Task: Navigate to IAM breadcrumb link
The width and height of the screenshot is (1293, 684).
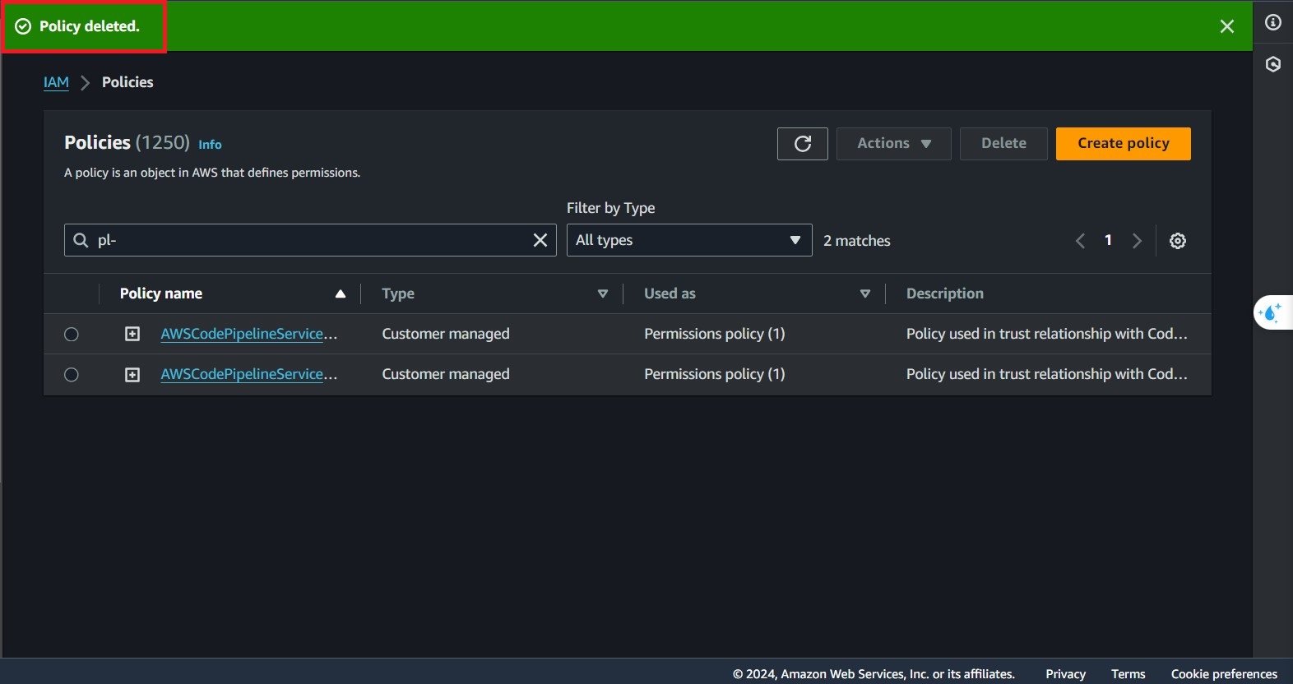Action: 56,82
